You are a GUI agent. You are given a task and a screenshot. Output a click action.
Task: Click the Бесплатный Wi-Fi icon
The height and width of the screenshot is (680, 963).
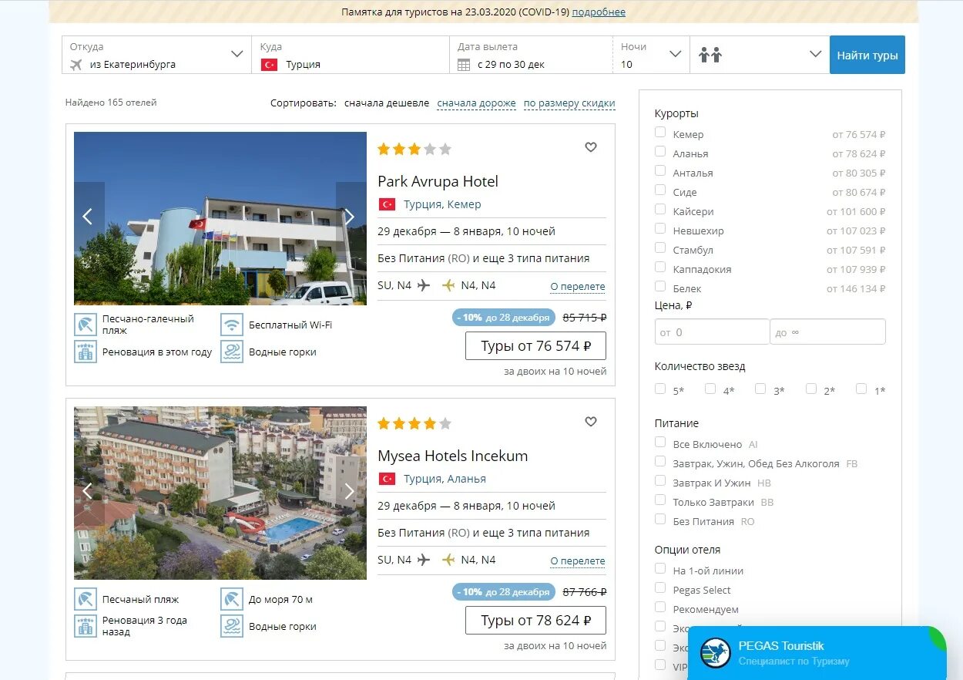point(232,325)
